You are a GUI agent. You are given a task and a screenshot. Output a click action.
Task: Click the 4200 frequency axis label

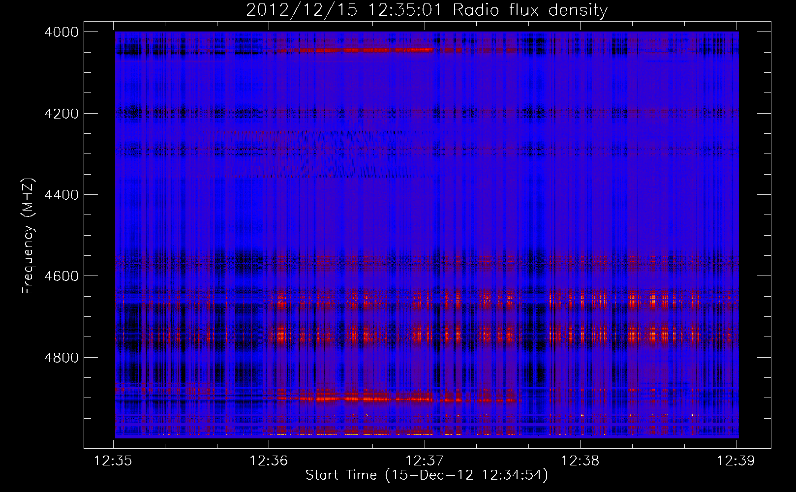(x=61, y=114)
